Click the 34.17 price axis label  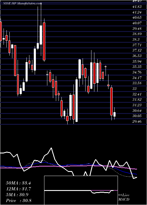[x=137, y=78]
